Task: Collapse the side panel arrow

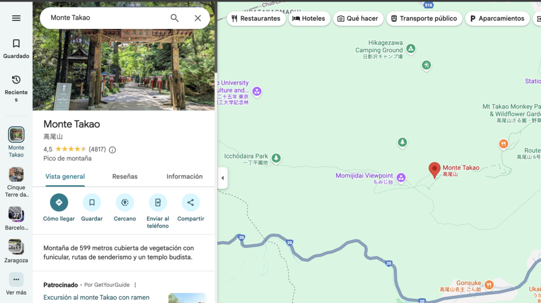Action: (x=222, y=178)
